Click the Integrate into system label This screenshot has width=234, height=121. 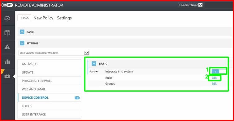(119, 71)
